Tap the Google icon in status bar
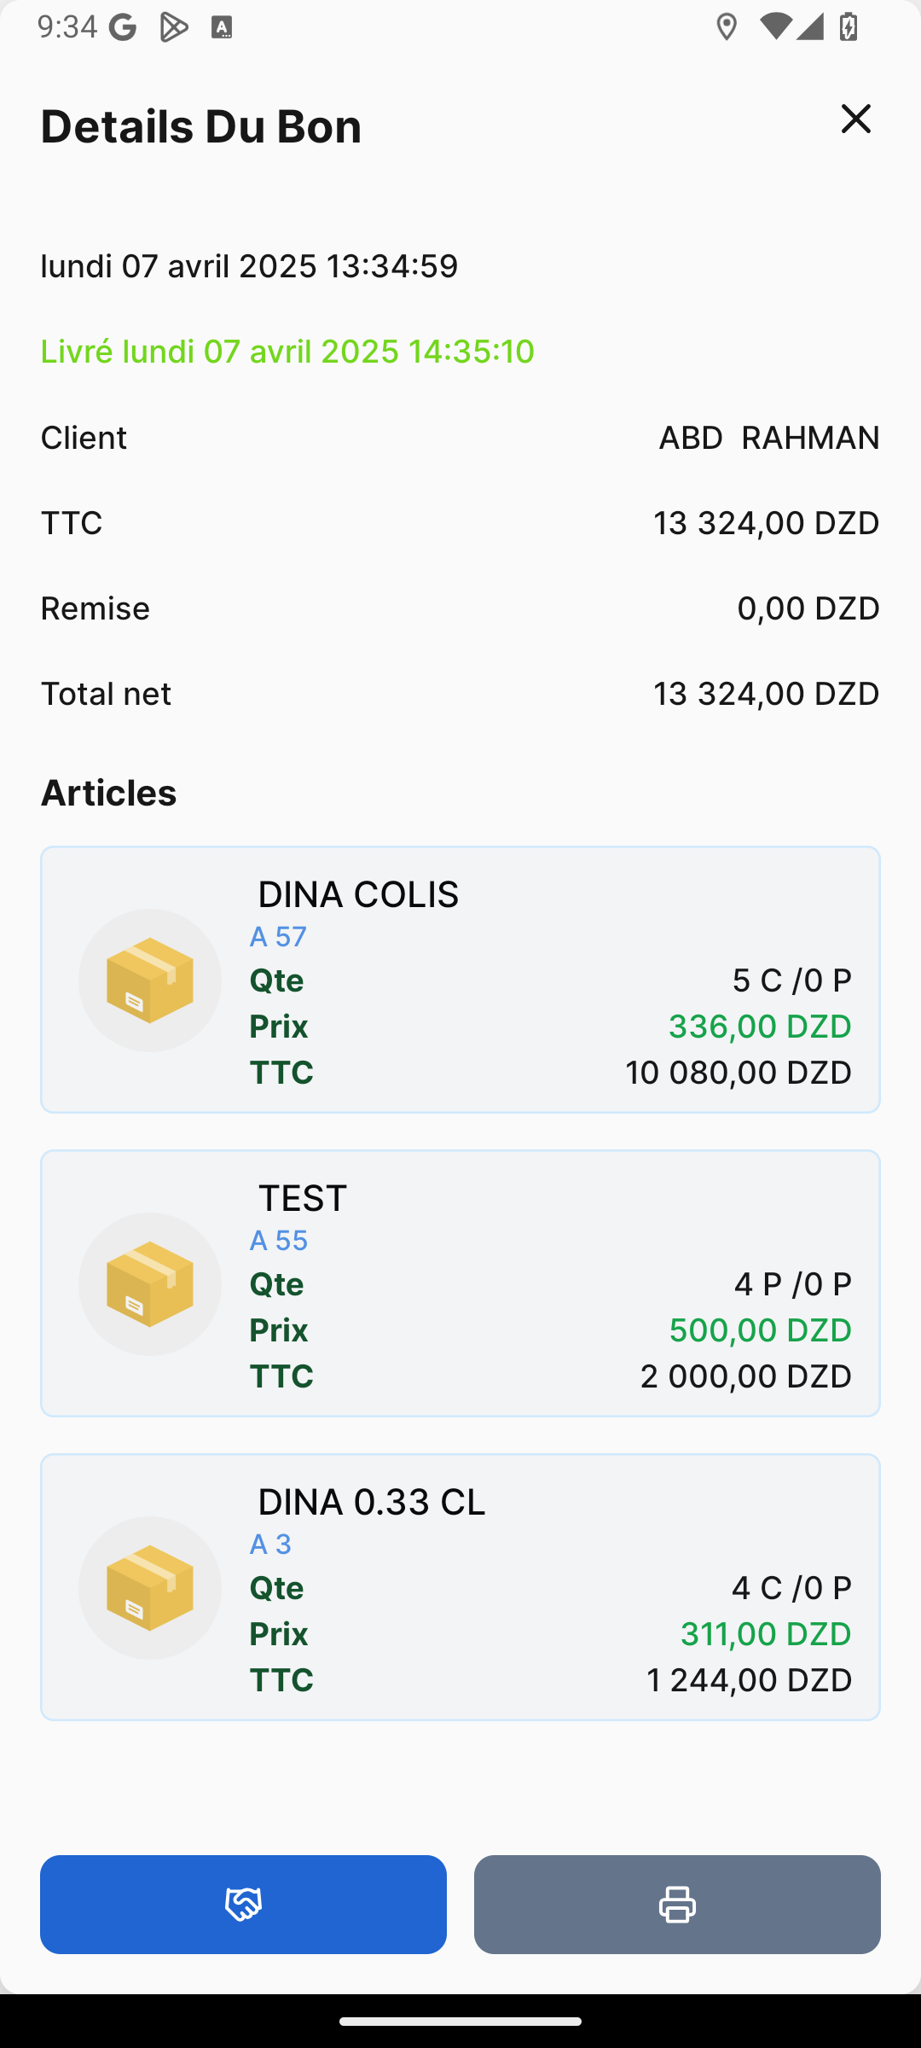This screenshot has height=2048, width=921. click(123, 28)
